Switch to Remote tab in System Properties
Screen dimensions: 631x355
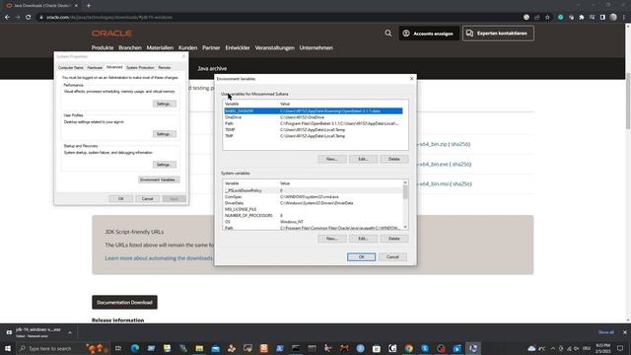(165, 68)
